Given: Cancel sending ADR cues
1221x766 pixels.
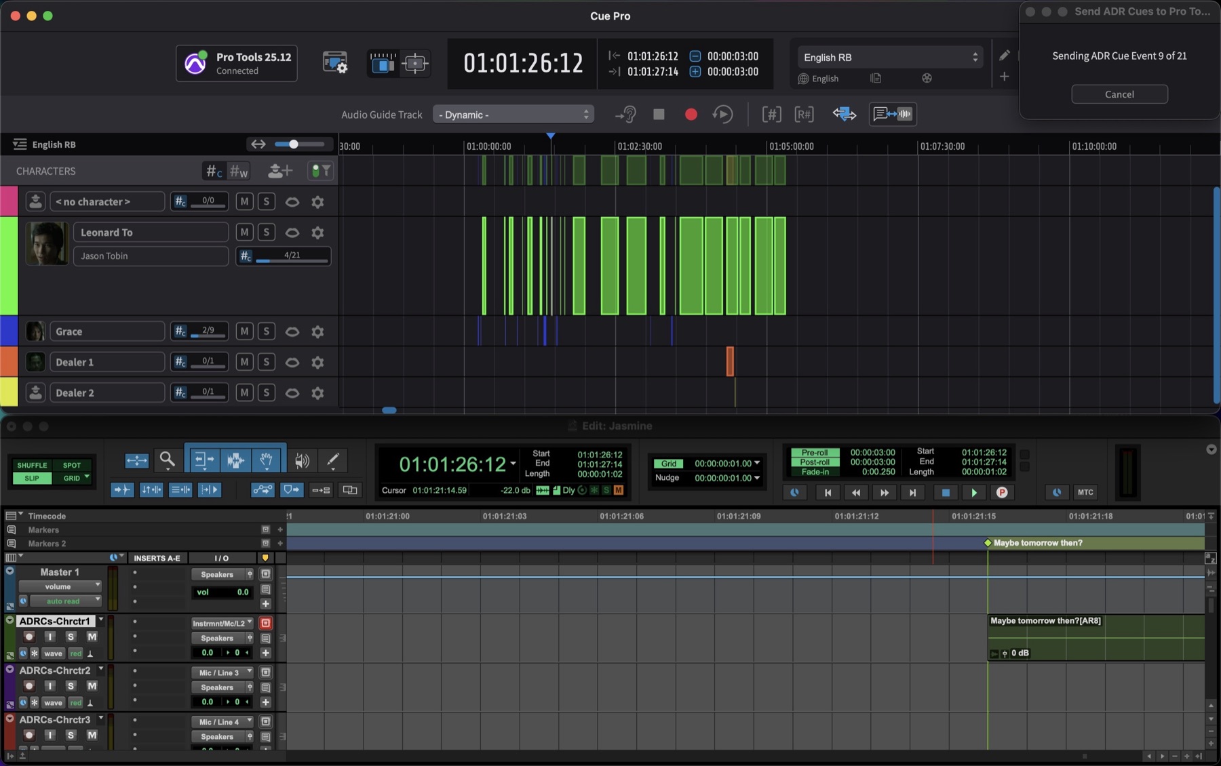Looking at the screenshot, I should (x=1119, y=94).
